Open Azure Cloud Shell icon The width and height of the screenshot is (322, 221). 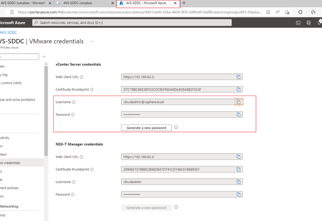(x=298, y=23)
